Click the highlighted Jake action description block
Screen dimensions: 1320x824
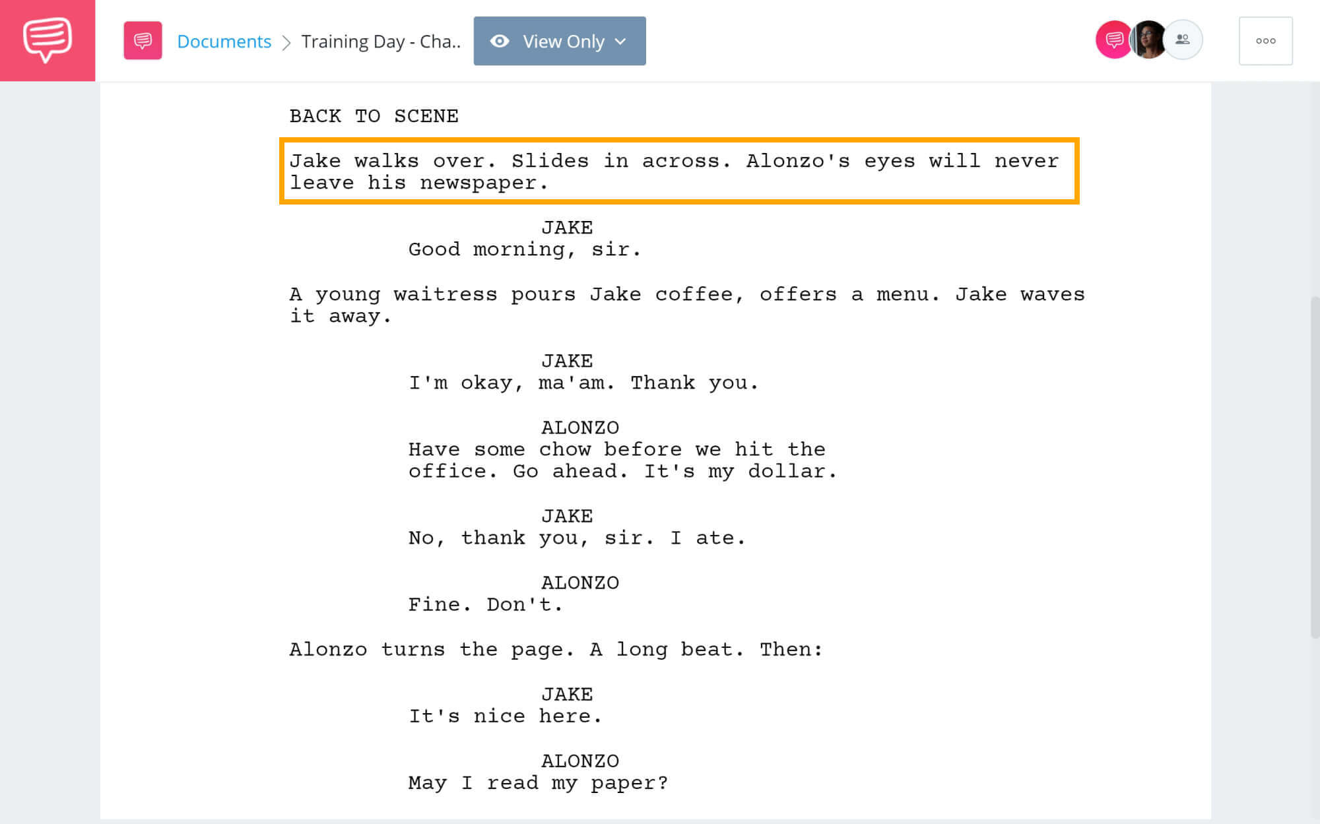pyautogui.click(x=677, y=172)
